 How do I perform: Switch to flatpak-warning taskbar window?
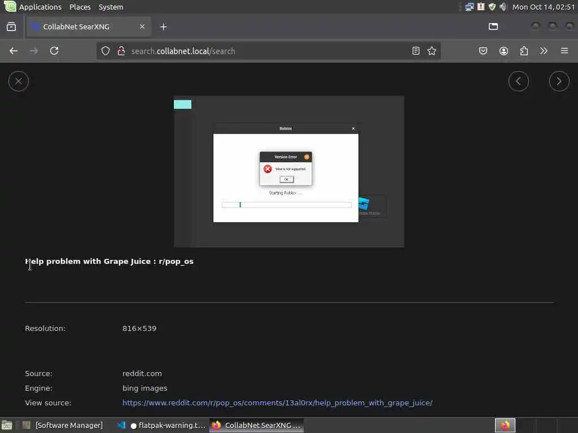(161, 426)
